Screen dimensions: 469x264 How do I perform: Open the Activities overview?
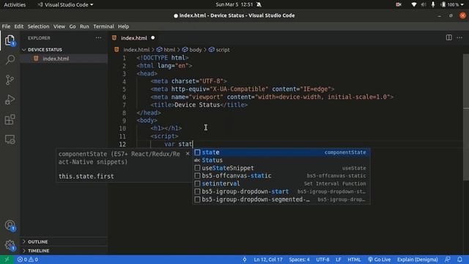15,5
